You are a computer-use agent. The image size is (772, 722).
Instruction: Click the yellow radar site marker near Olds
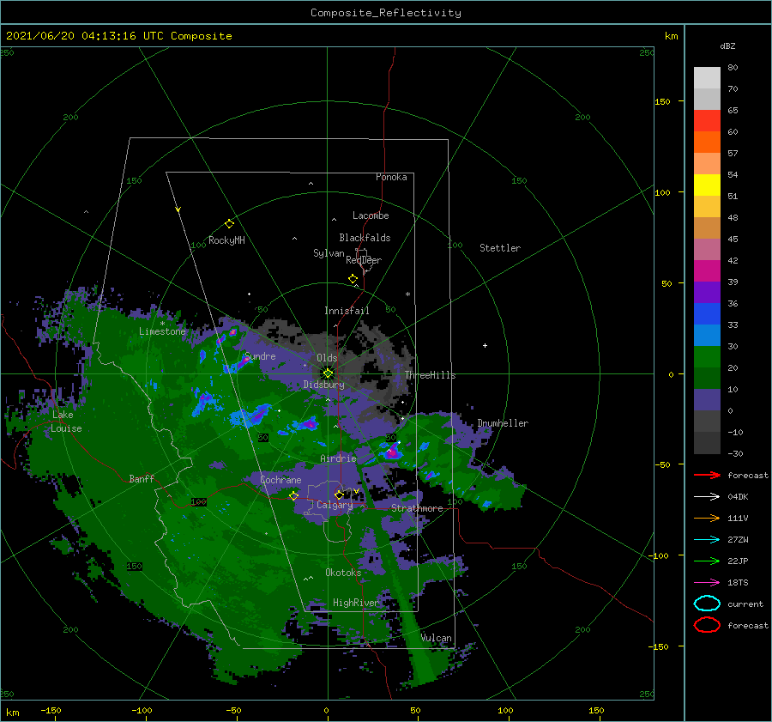328,373
